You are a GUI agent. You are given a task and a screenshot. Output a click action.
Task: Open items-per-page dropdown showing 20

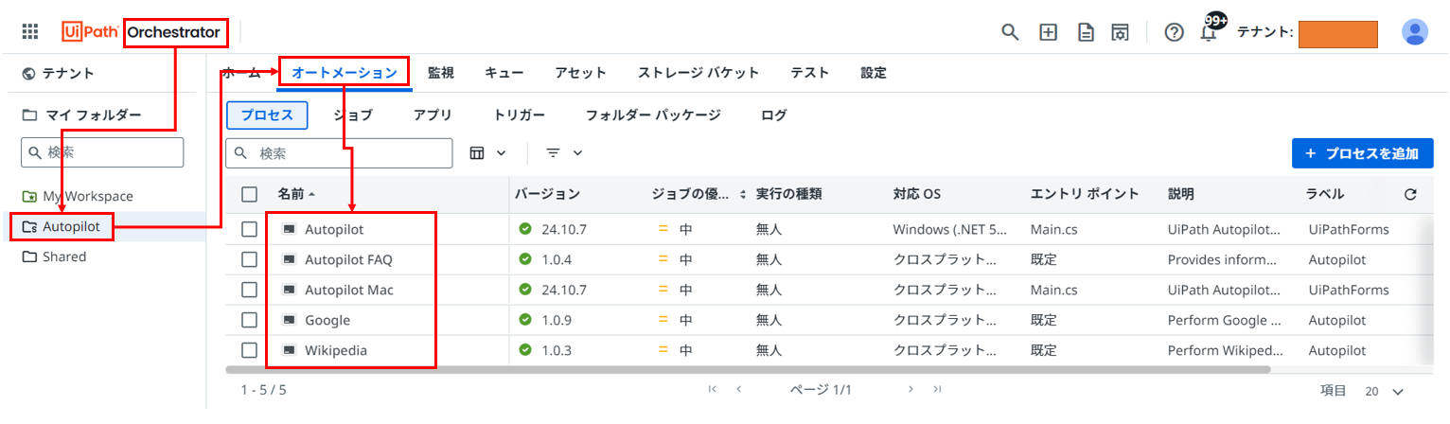tap(1384, 391)
